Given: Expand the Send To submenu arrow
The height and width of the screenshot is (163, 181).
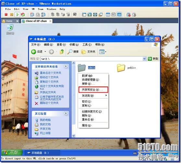Looking at the screenshot, I should click(x=106, y=95).
